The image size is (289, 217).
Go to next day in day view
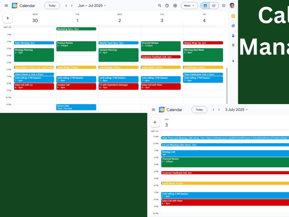tap(219, 110)
